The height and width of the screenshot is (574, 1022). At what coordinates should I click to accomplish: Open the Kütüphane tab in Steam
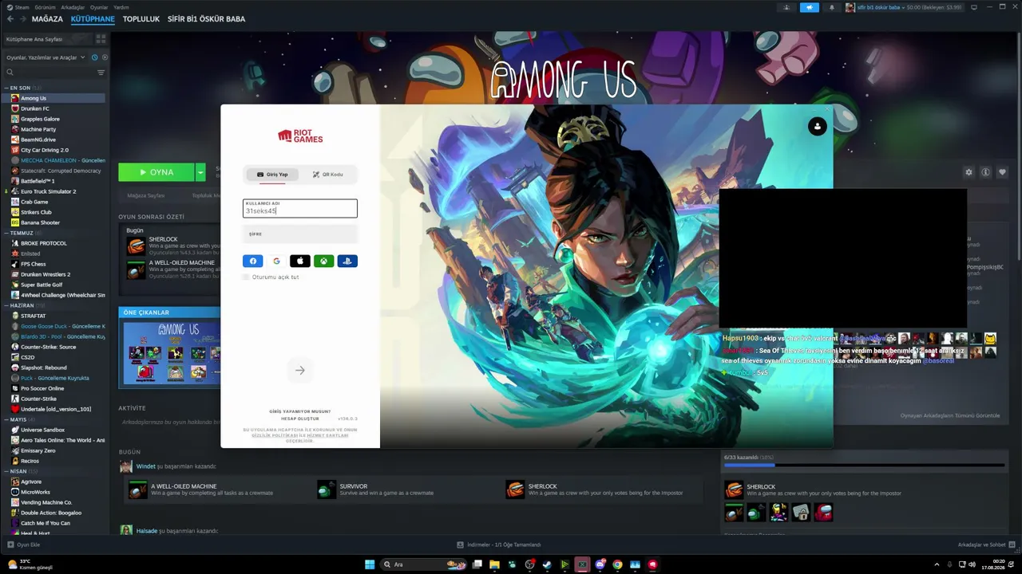[93, 19]
